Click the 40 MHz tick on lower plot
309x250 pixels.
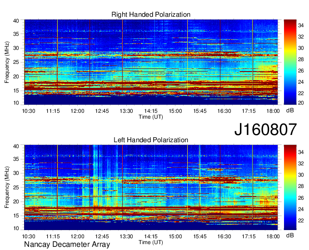tap(16, 146)
